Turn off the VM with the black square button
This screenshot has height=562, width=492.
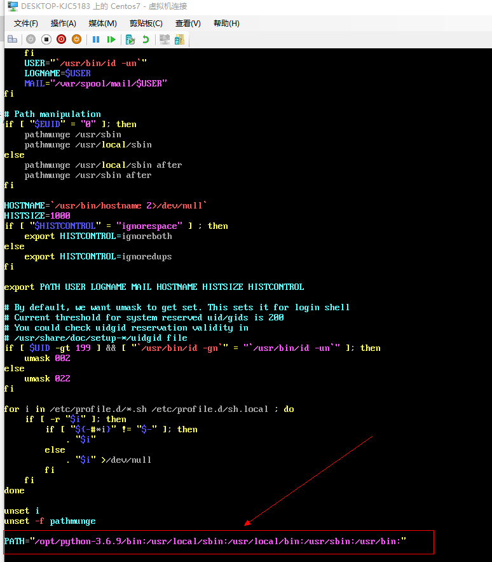[x=46, y=39]
